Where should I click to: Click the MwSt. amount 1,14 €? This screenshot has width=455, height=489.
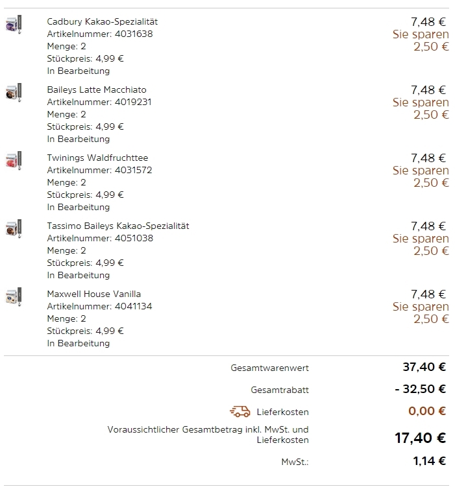pos(428,461)
